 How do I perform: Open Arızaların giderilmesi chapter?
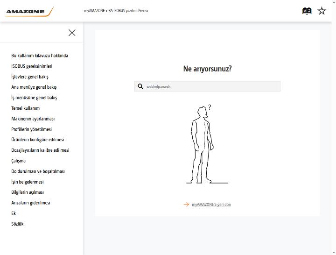(x=31, y=203)
